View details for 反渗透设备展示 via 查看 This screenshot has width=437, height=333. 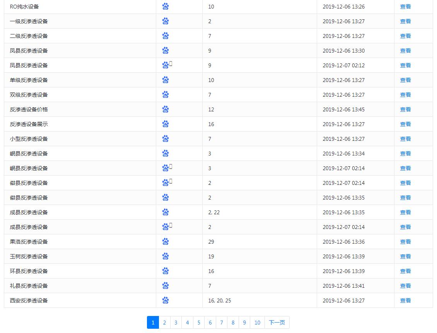click(405, 124)
